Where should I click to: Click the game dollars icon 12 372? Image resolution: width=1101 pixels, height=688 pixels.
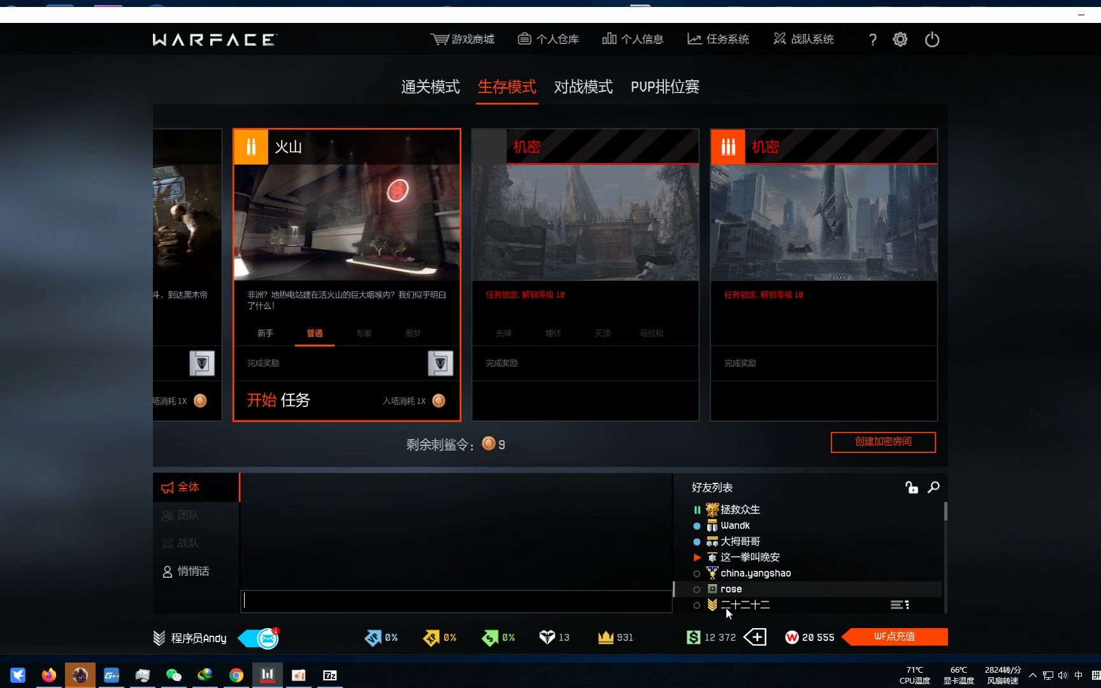pyautogui.click(x=693, y=637)
